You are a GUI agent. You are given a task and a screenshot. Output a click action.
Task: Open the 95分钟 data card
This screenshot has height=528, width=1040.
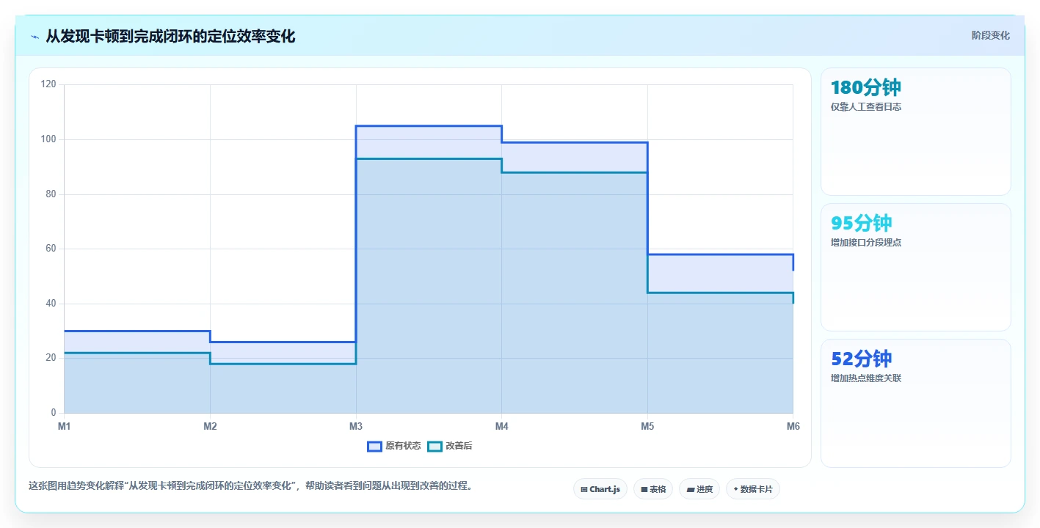pyautogui.click(x=915, y=268)
